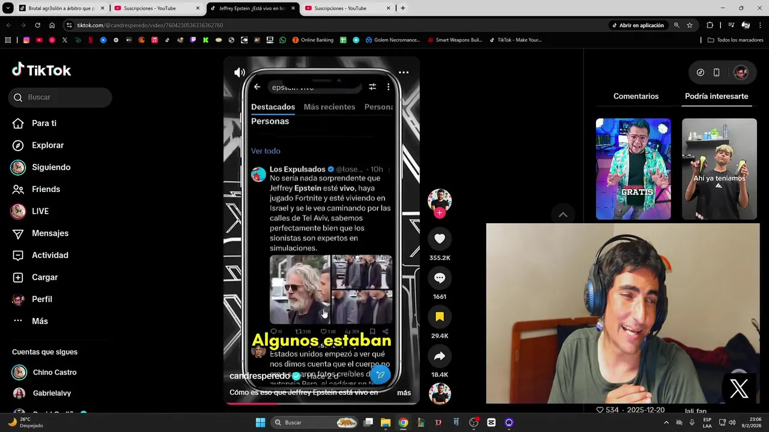The image size is (769, 432).
Task: Follow creator with the red plus badge
Action: tap(440, 213)
